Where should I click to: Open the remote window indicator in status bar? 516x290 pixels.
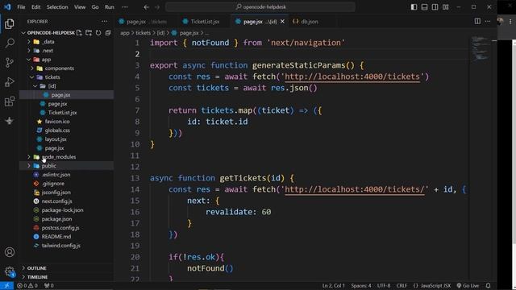tap(6, 286)
